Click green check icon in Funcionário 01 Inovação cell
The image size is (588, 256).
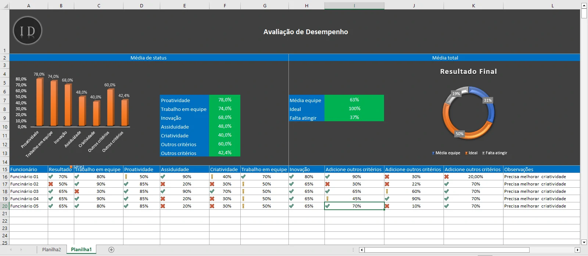pyautogui.click(x=291, y=177)
